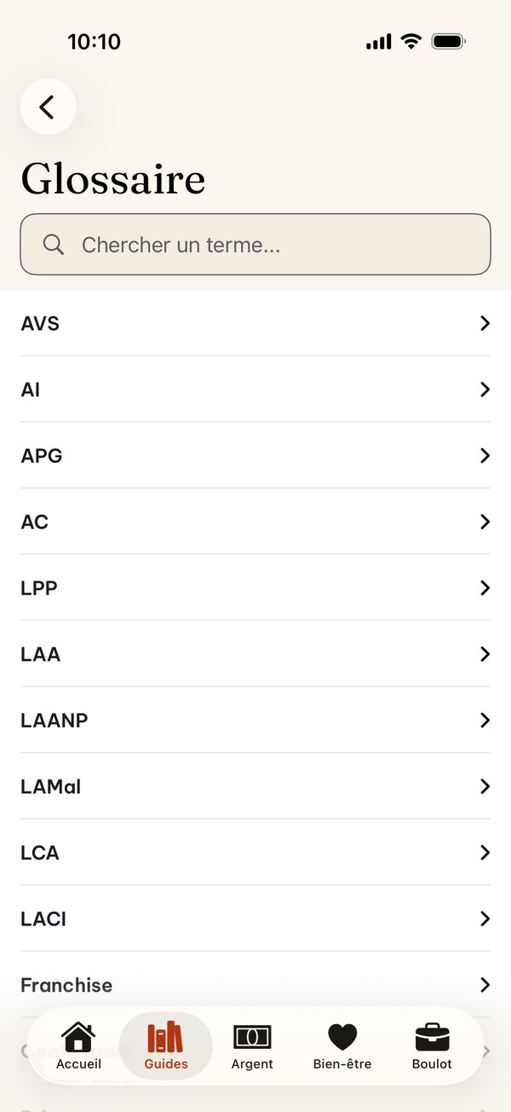Open the LAMal glossary term
This screenshot has height=1112, width=511.
tap(255, 786)
